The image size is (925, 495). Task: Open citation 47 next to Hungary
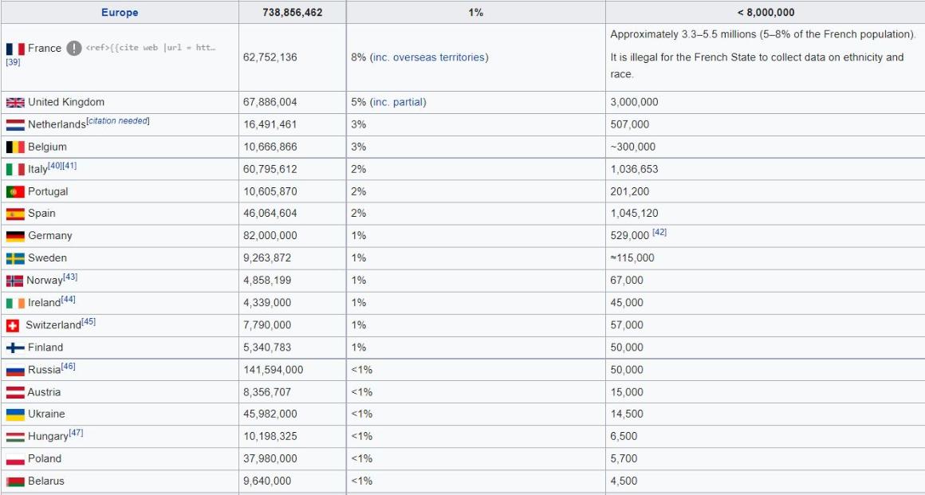click(x=76, y=433)
